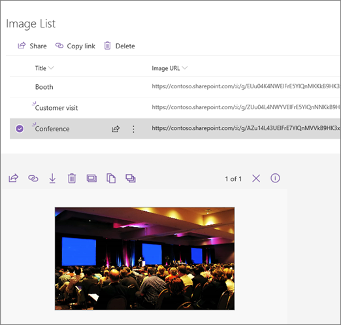The height and width of the screenshot is (325, 341).
Task: Open the Title column dropdown chevron
Action: tap(51, 68)
